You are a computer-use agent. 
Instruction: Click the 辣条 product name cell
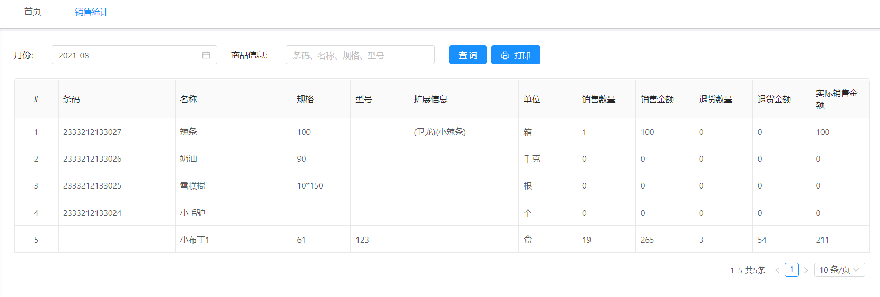(188, 132)
